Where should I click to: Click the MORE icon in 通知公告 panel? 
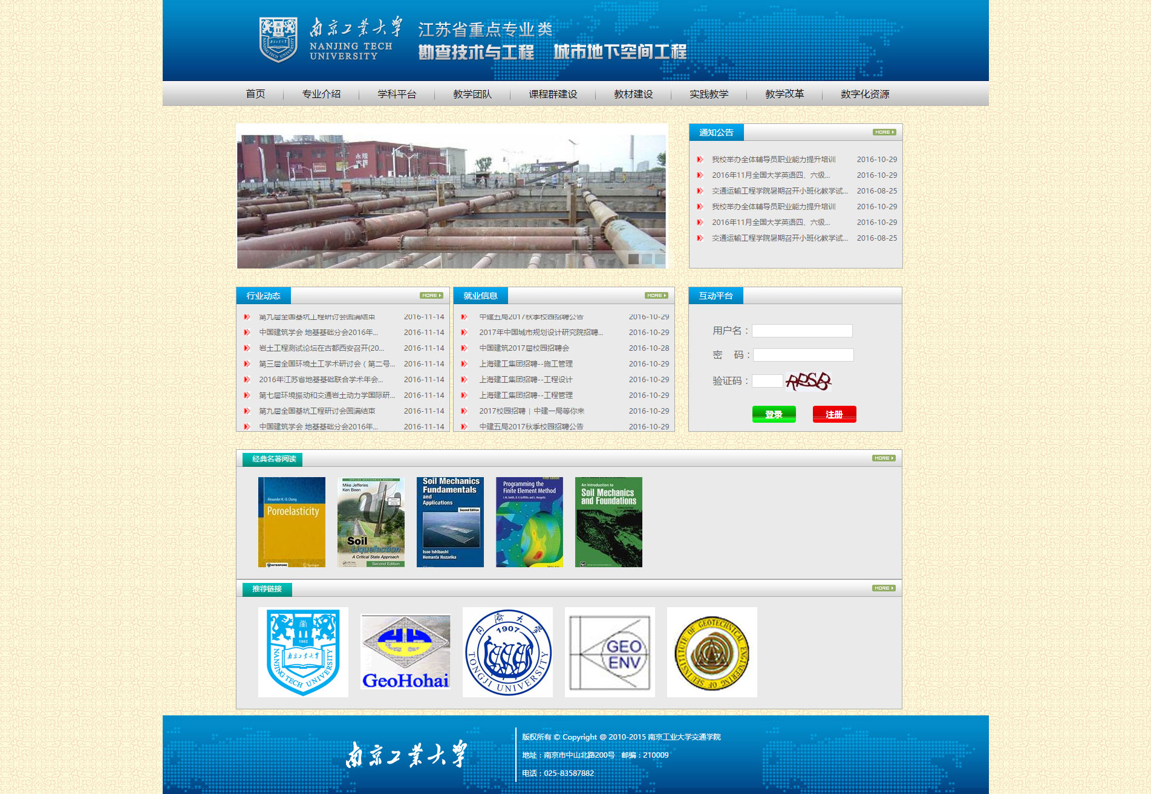coord(884,132)
